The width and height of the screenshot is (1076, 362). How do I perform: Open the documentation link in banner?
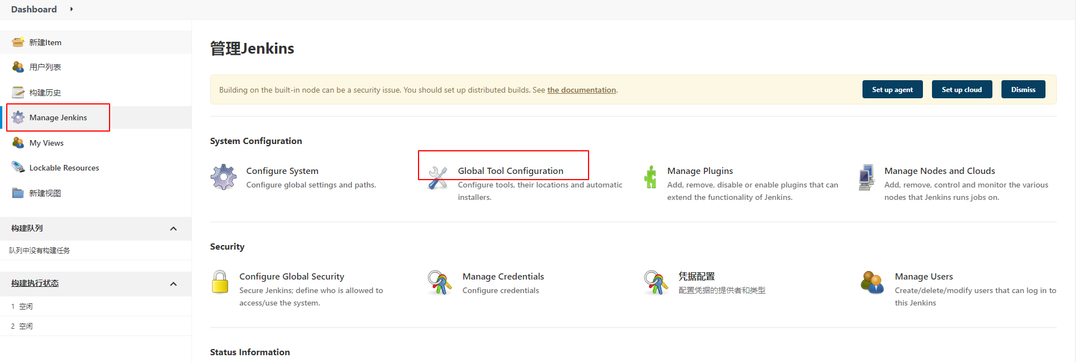582,90
